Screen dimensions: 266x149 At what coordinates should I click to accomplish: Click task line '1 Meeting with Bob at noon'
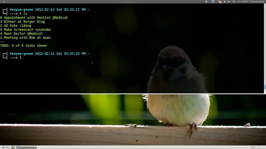coord(25,38)
